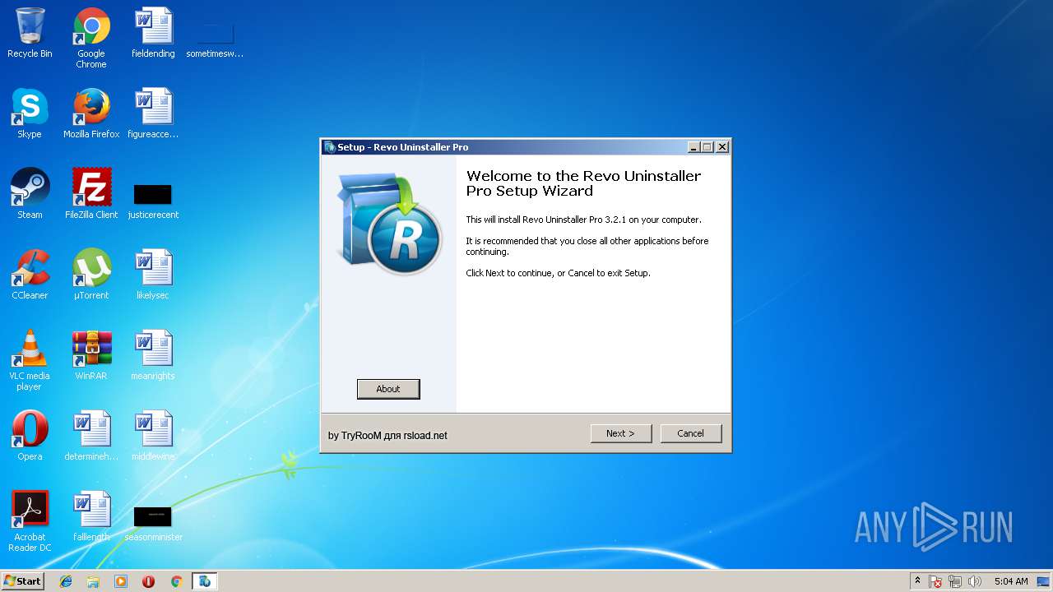Click the Action Center flag tray icon

[935, 581]
